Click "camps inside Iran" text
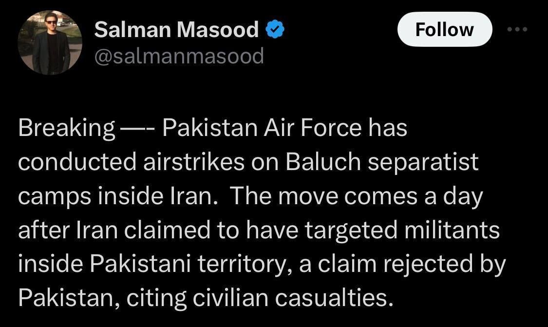The image size is (548, 327). pos(117,196)
